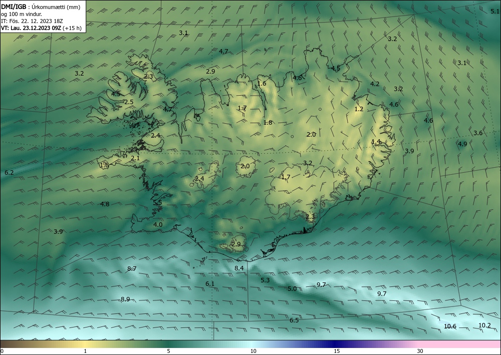The height and width of the screenshot is (355, 501).
Task: Click the dark blue segment of the colour scale
Action: [x=336, y=344]
